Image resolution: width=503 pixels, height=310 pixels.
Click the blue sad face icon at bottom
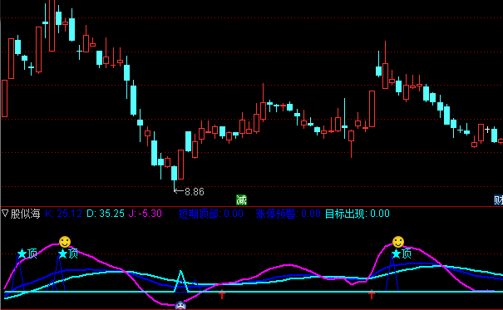pyautogui.click(x=180, y=305)
